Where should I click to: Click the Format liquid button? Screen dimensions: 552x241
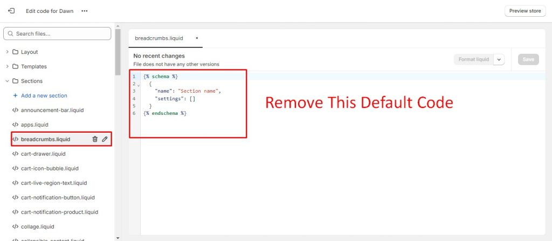[473, 60]
